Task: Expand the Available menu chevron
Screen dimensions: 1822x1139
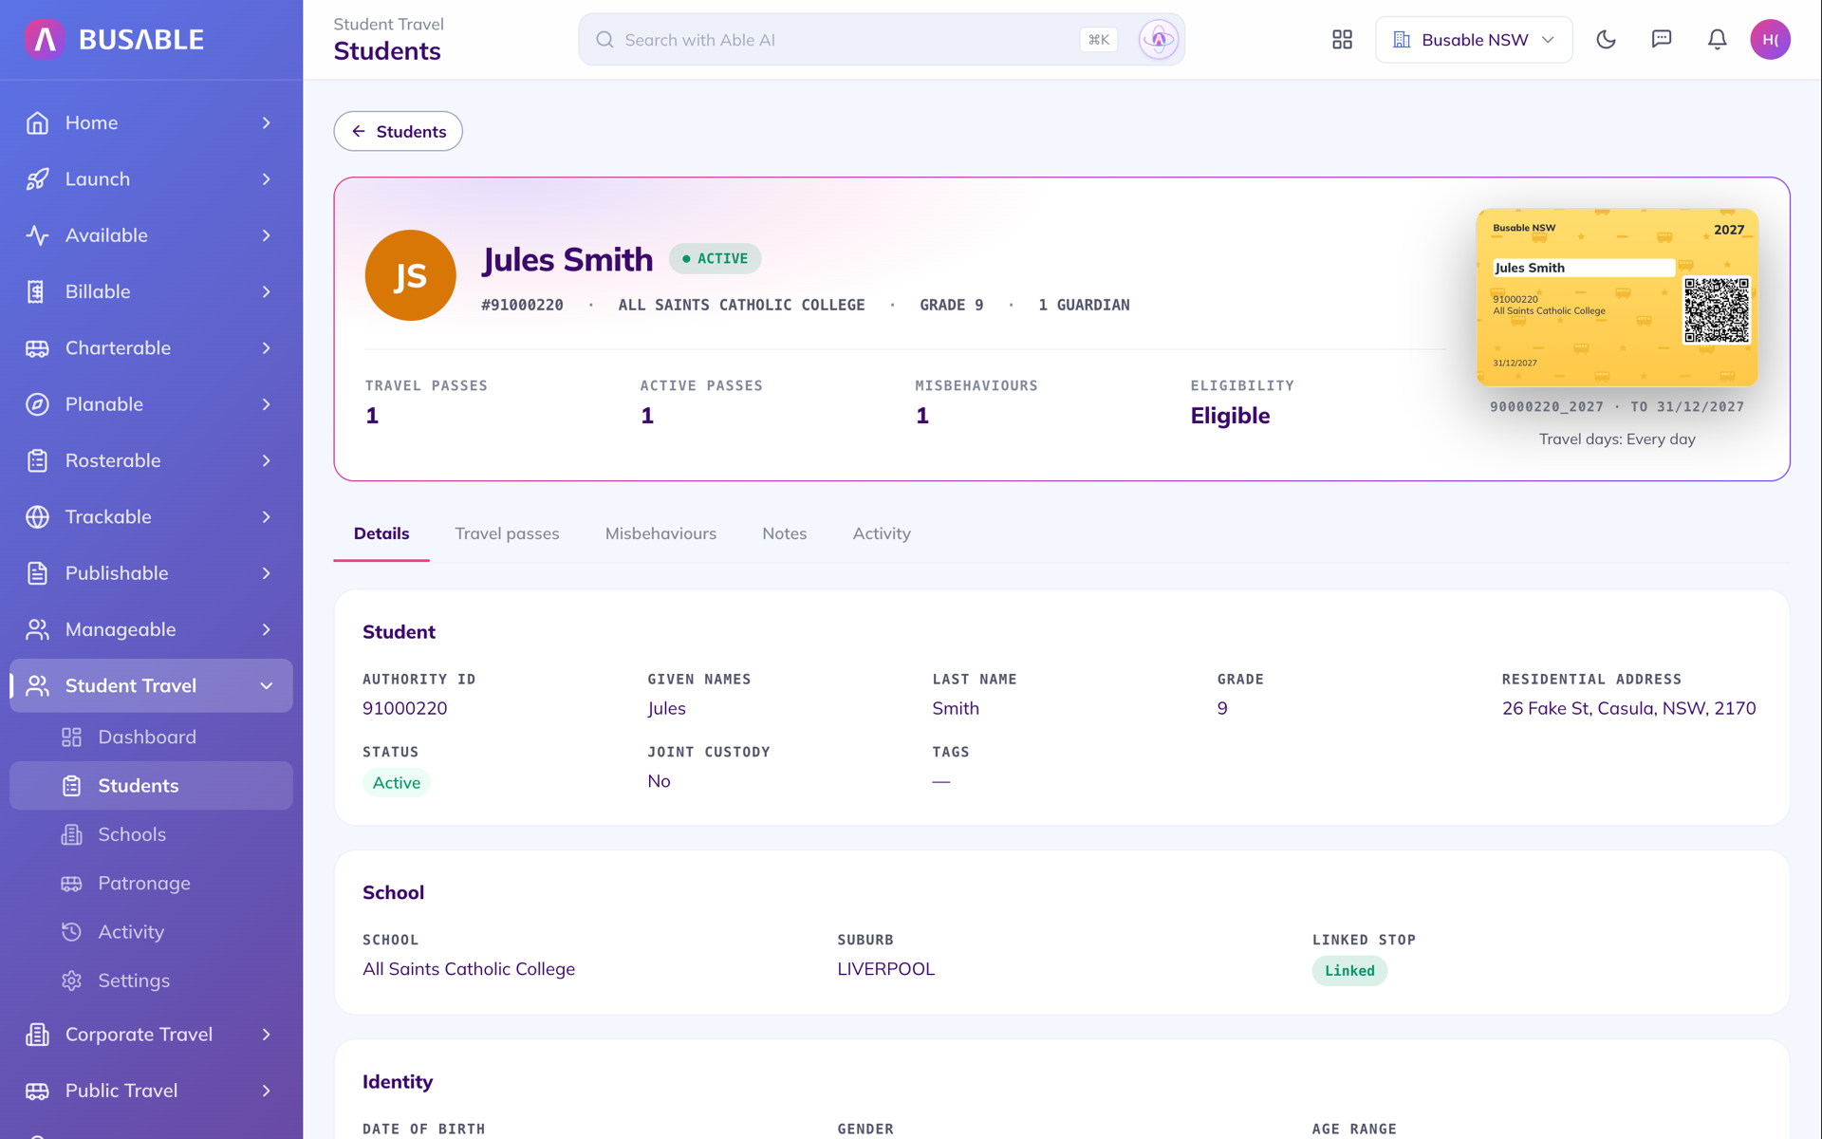Action: pos(267,235)
